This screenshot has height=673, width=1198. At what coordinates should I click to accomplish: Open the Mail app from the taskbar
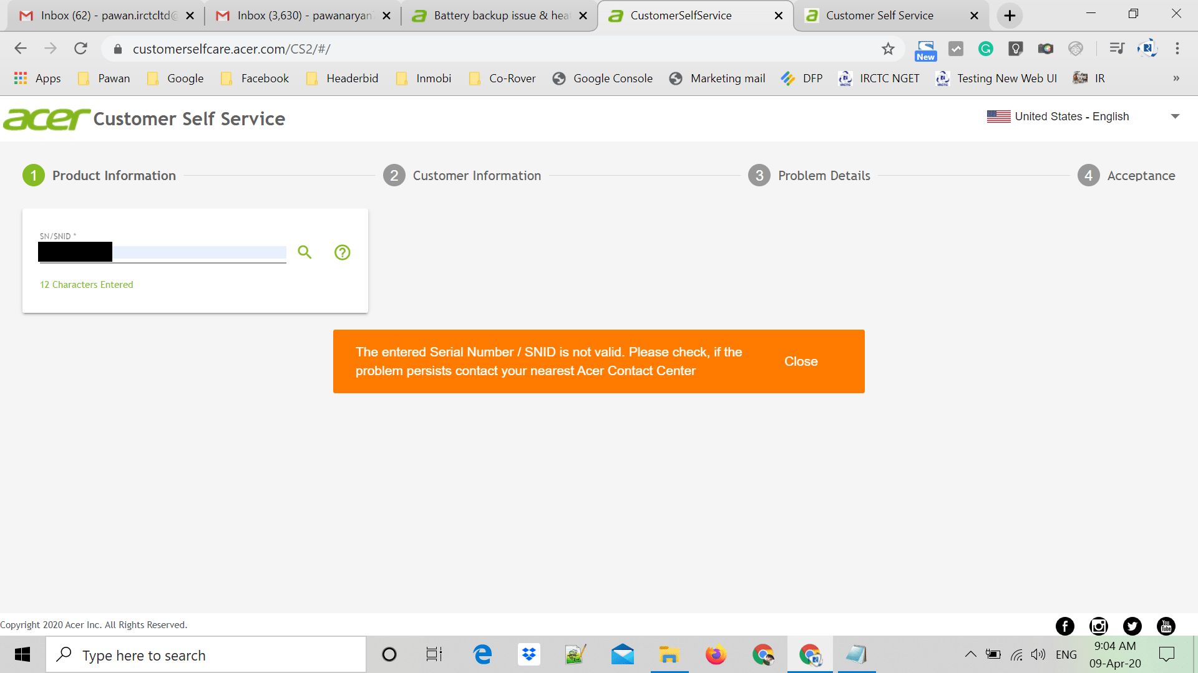point(623,654)
